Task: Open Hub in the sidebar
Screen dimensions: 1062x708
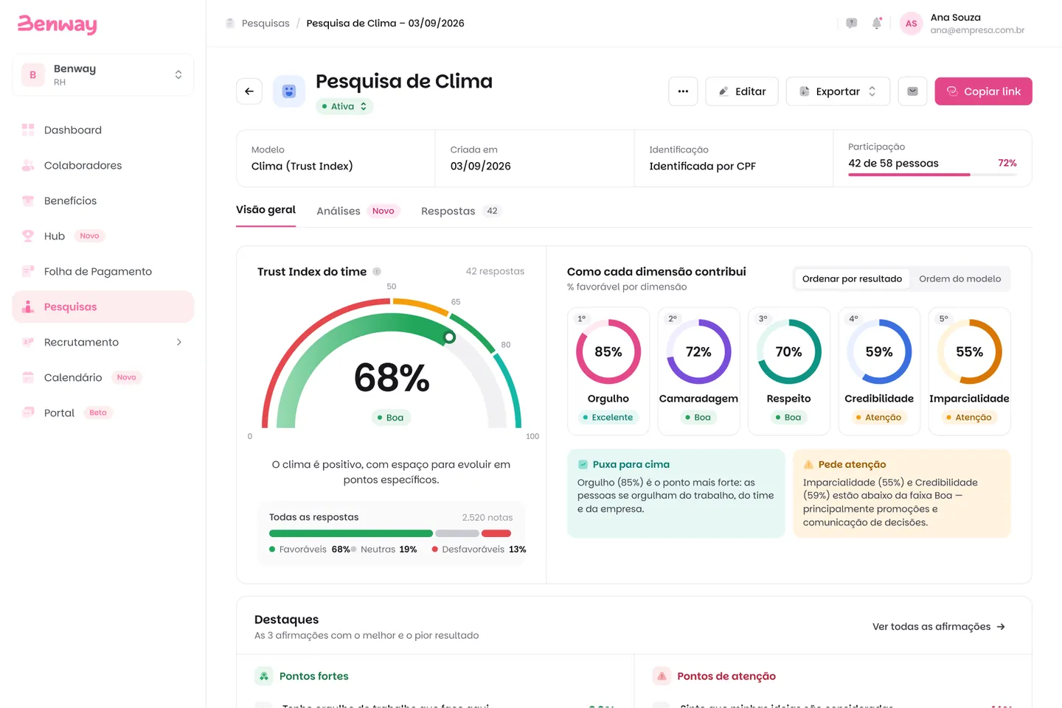Action: tap(103, 236)
